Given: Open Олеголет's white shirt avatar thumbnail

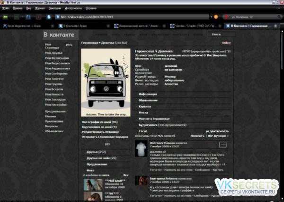Looking at the screenshot, I should (141, 148).
